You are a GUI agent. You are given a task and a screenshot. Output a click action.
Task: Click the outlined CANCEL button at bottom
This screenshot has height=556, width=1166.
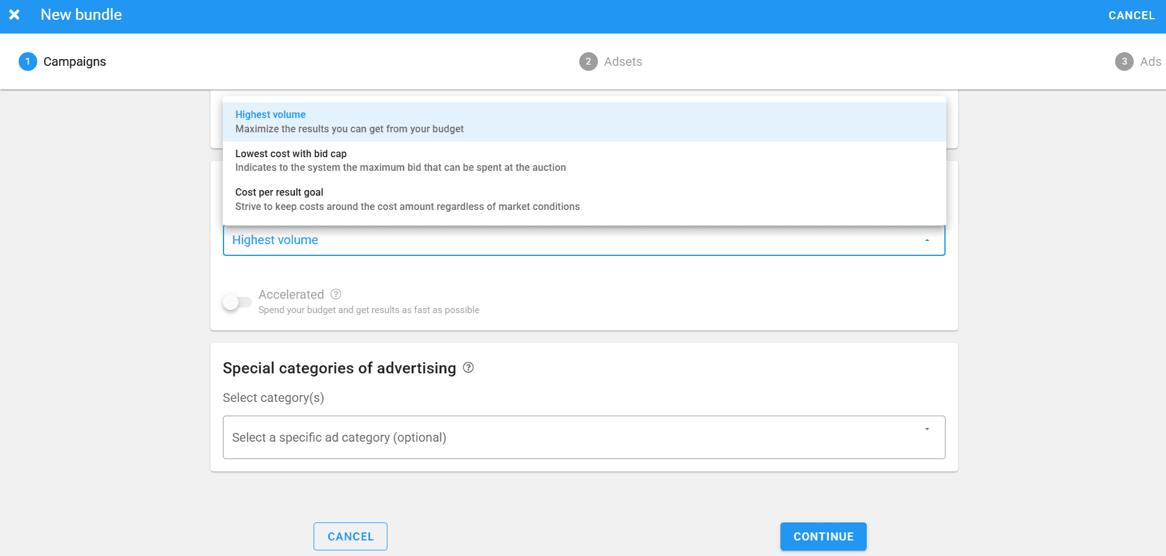click(350, 536)
